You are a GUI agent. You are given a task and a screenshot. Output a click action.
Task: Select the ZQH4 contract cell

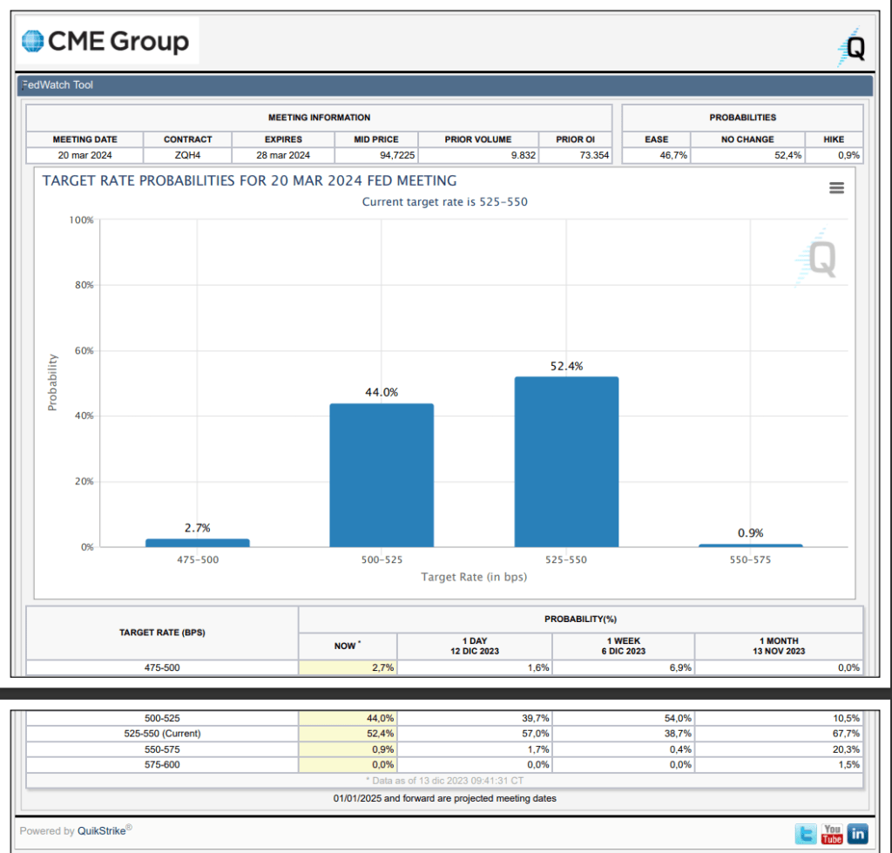[x=187, y=156]
